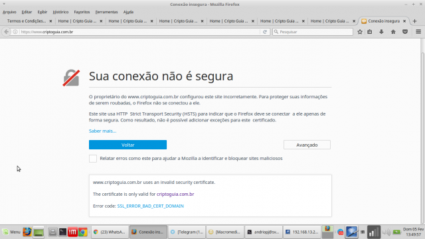The image size is (425, 239).
Task: Go to the Firefox home page
Action: 393,32
